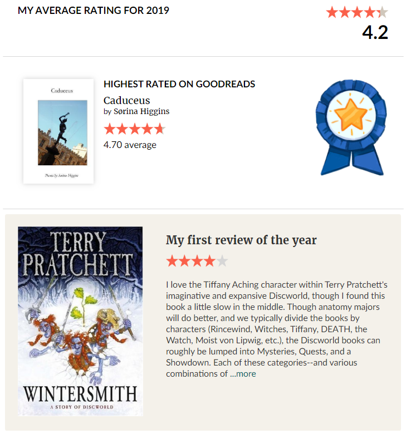Click the fourth red star of the review rating

(209, 260)
